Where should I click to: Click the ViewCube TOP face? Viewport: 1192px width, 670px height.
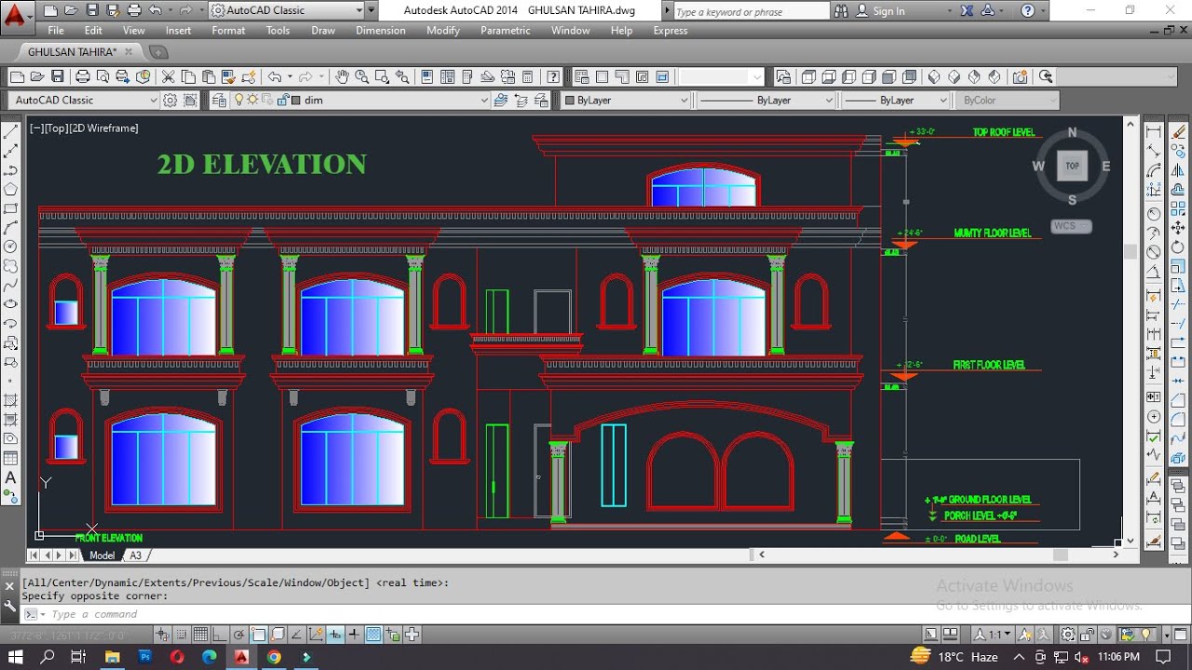(1072, 166)
